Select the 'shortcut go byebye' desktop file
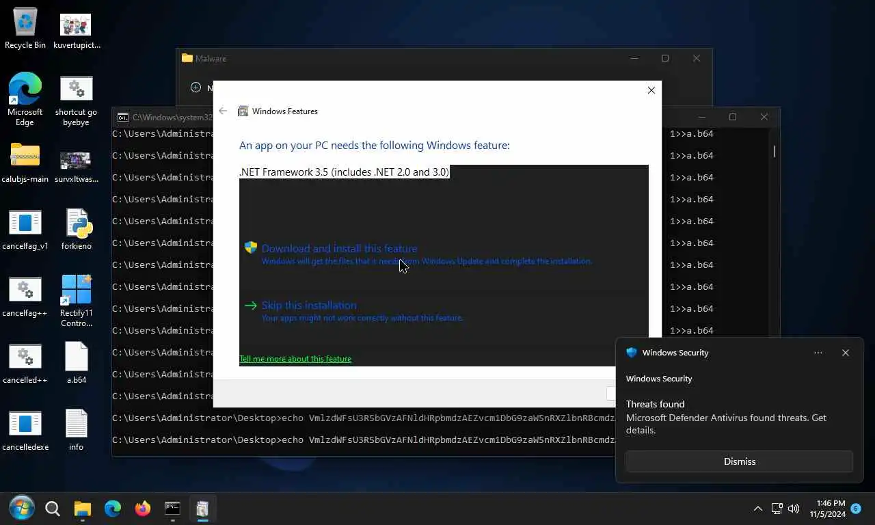The image size is (875, 525). [x=76, y=100]
